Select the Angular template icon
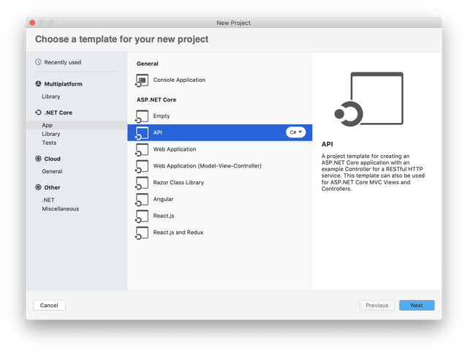Image resolution: width=468 pixels, height=354 pixels. tap(142, 199)
